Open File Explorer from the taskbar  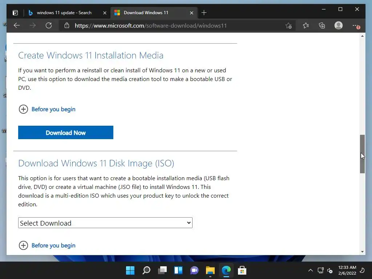point(210,270)
